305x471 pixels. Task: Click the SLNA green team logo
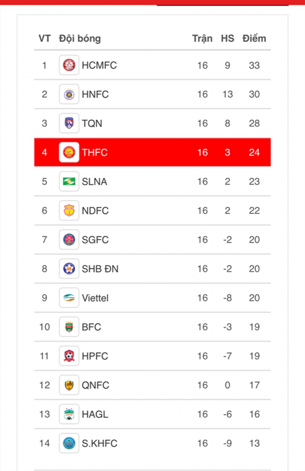pos(69,181)
